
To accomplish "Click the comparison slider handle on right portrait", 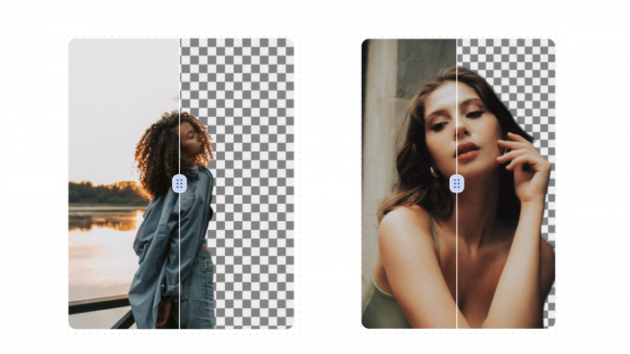I will [457, 183].
